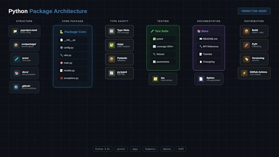Click the wrench icon beside API Reference

(201, 46)
